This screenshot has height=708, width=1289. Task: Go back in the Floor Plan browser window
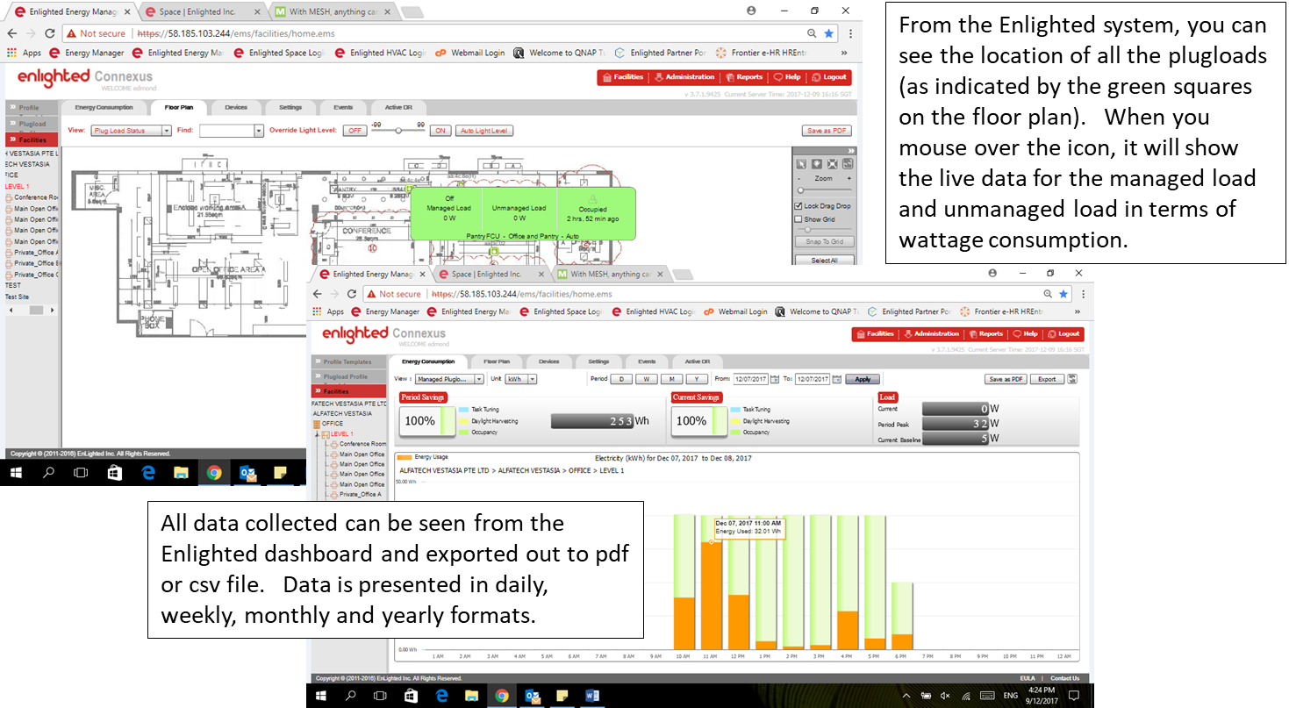[11, 33]
